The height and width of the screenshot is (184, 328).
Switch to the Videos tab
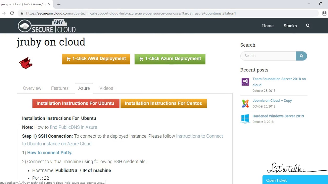[106, 88]
